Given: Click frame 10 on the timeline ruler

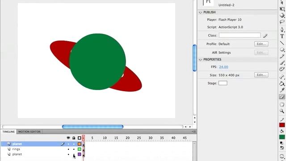Looking at the screenshot, I should pos(105,138).
